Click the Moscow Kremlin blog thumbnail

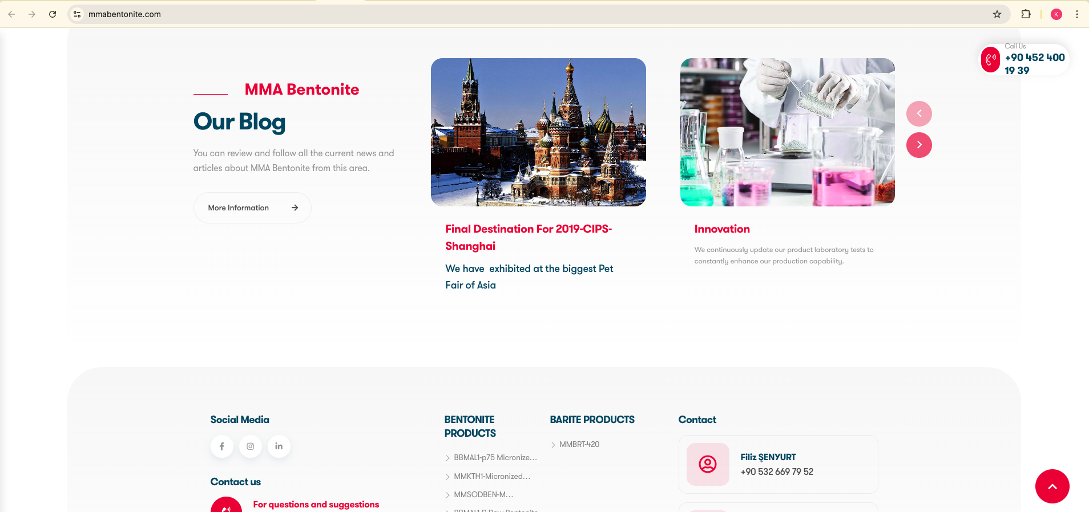pos(538,132)
